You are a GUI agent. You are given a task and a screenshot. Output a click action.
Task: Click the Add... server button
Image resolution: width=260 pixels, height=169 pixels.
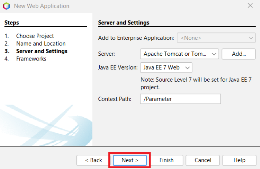click(x=239, y=54)
